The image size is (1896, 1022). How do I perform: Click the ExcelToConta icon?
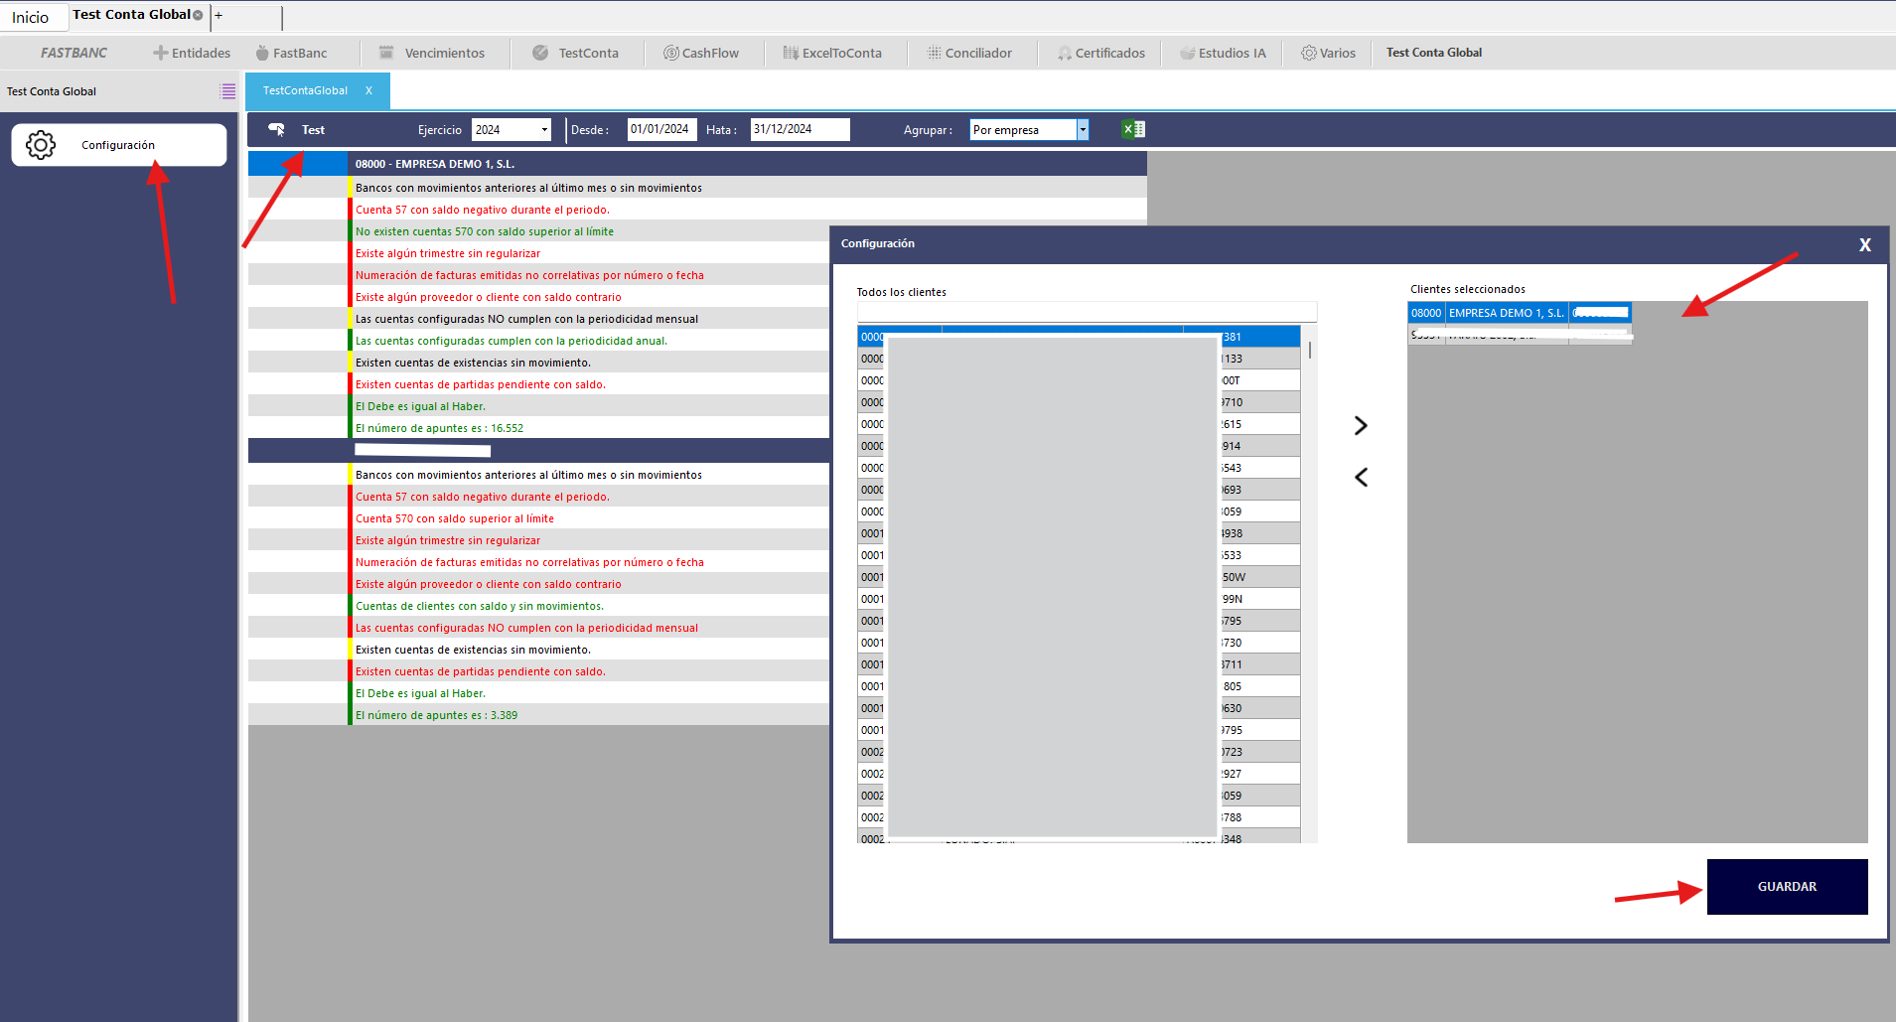pos(791,53)
